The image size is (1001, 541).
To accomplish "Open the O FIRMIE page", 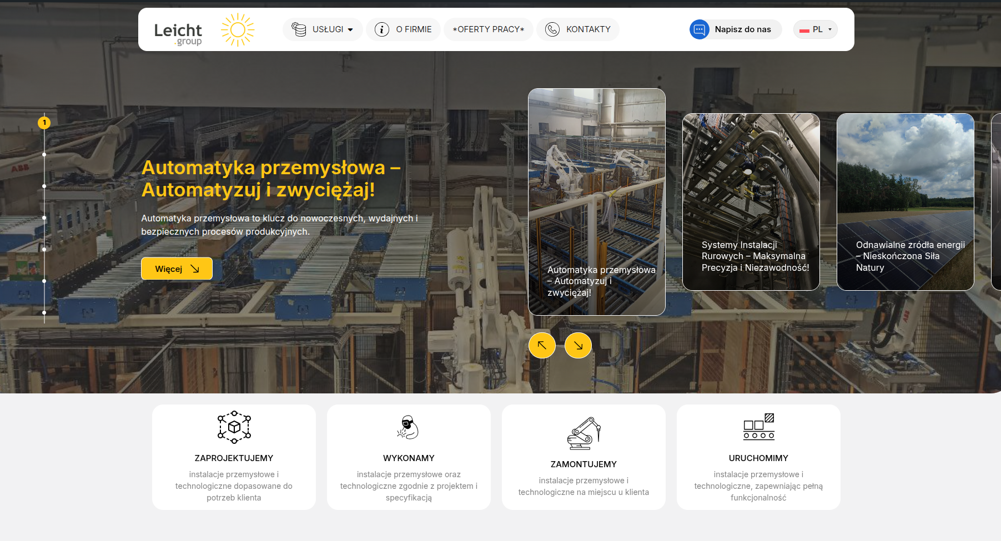I will pyautogui.click(x=414, y=29).
